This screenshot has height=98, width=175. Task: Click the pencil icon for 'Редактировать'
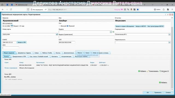point(148,71)
